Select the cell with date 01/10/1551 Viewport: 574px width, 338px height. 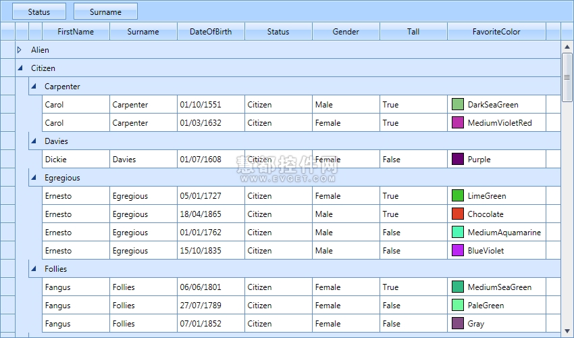[x=211, y=105]
